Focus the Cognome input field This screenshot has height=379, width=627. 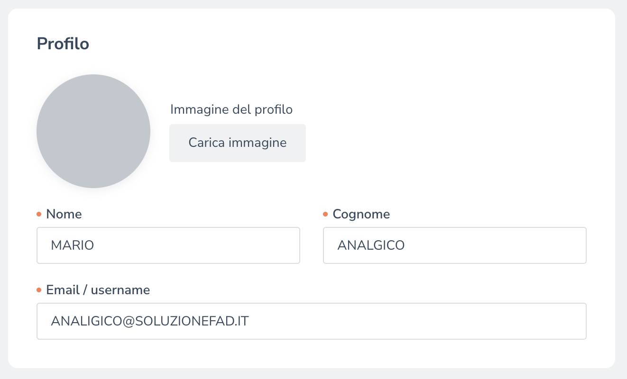tap(454, 245)
